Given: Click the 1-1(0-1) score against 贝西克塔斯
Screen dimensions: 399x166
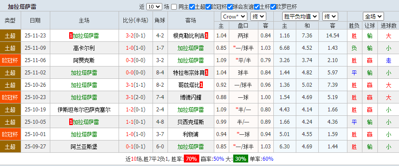Looking at the screenshot, I should click(x=136, y=122).
